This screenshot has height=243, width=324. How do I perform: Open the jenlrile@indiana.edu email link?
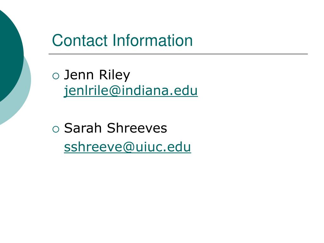pos(131,91)
